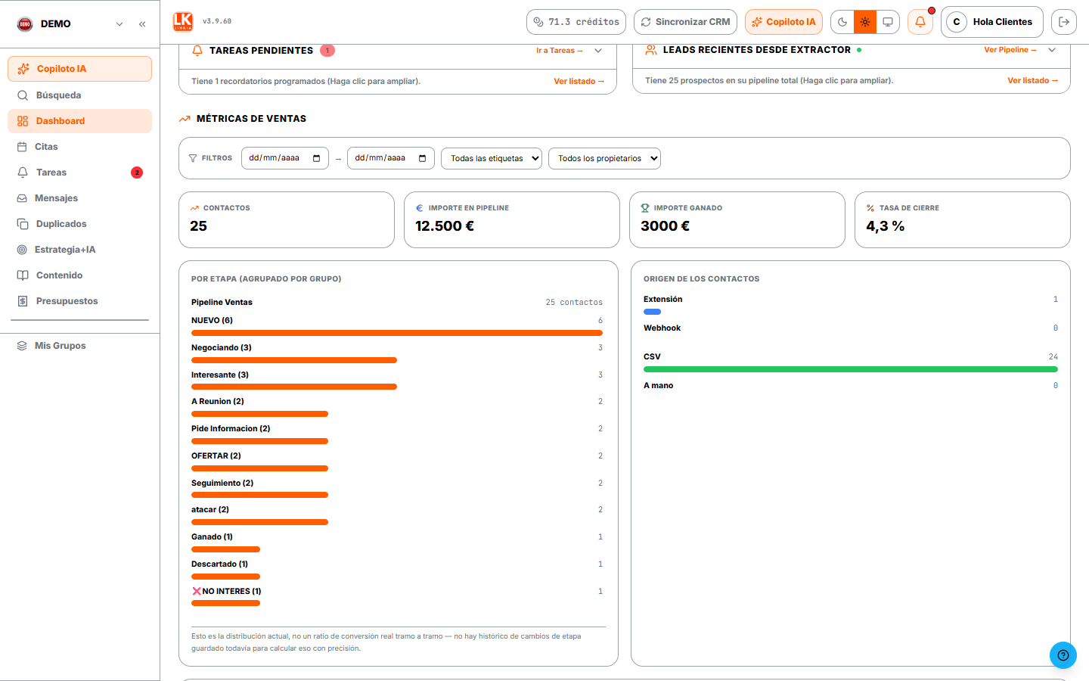Click the Copiloto IA header button
1089x681 pixels.
click(x=783, y=22)
